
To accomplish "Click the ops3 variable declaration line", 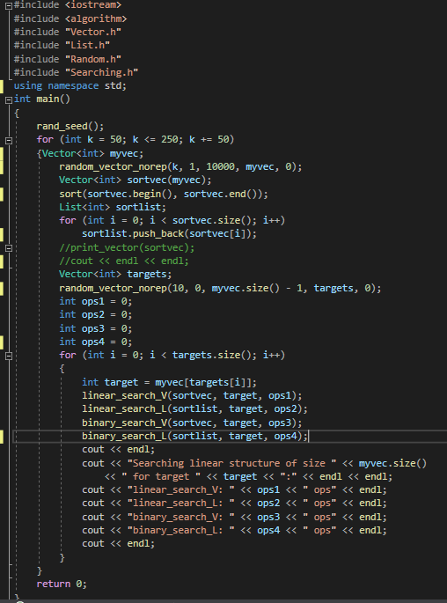I will [95, 328].
